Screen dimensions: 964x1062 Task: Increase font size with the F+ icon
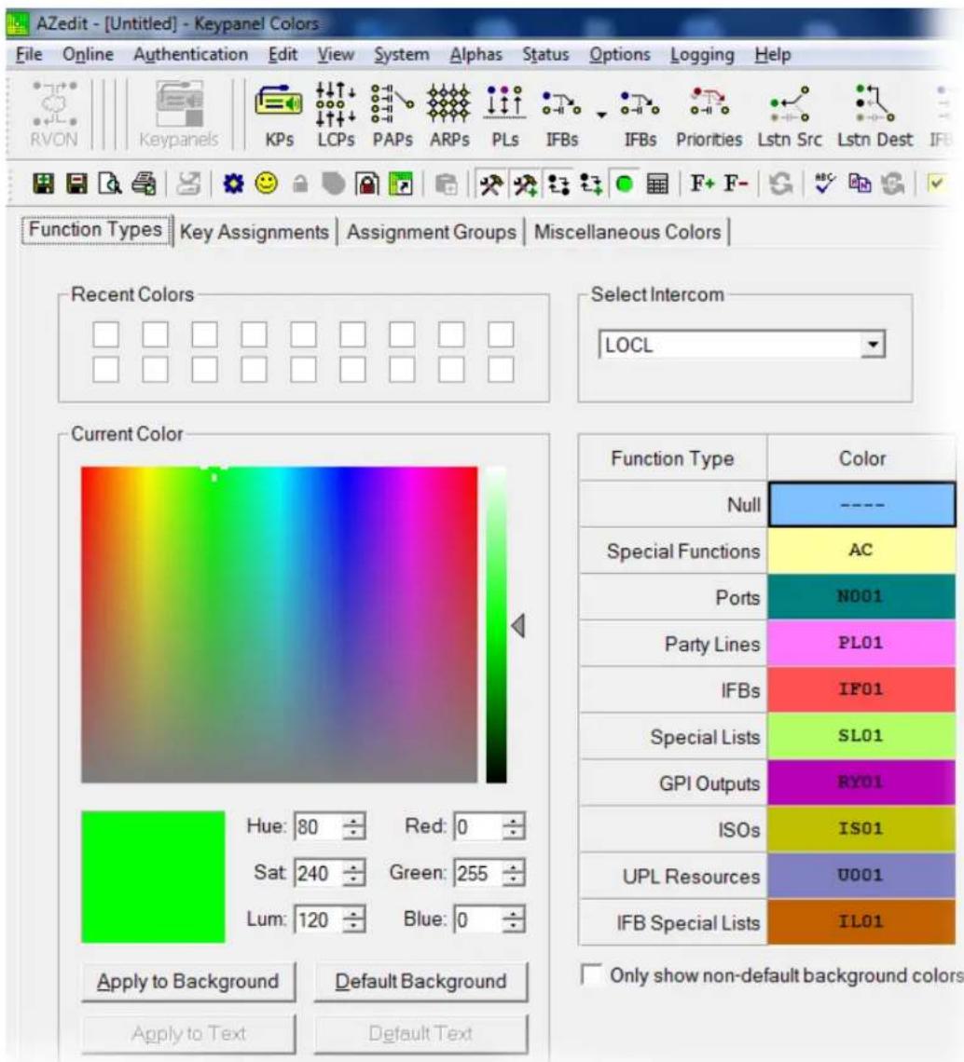(x=702, y=183)
